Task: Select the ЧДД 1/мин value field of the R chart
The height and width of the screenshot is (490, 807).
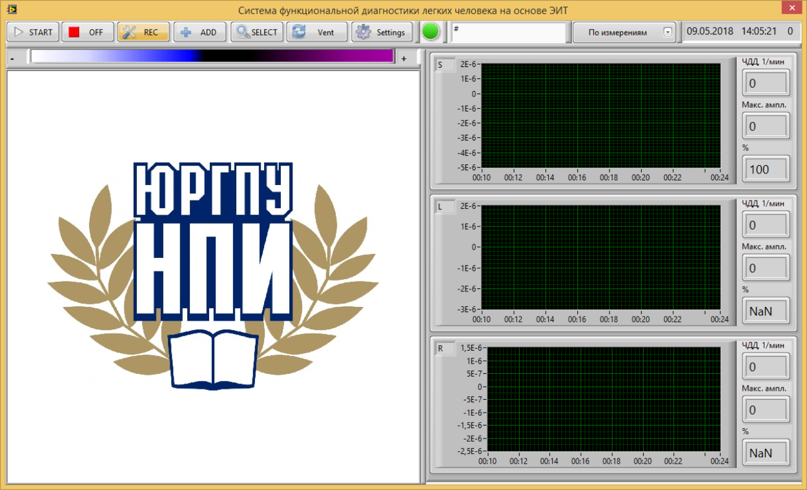Action: click(766, 367)
